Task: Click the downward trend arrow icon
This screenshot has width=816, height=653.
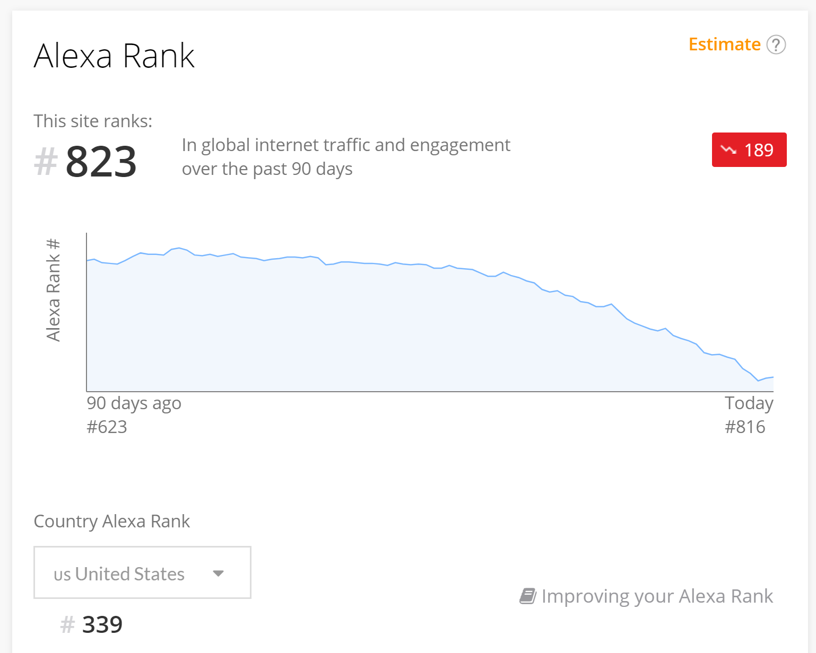Action: tap(728, 150)
